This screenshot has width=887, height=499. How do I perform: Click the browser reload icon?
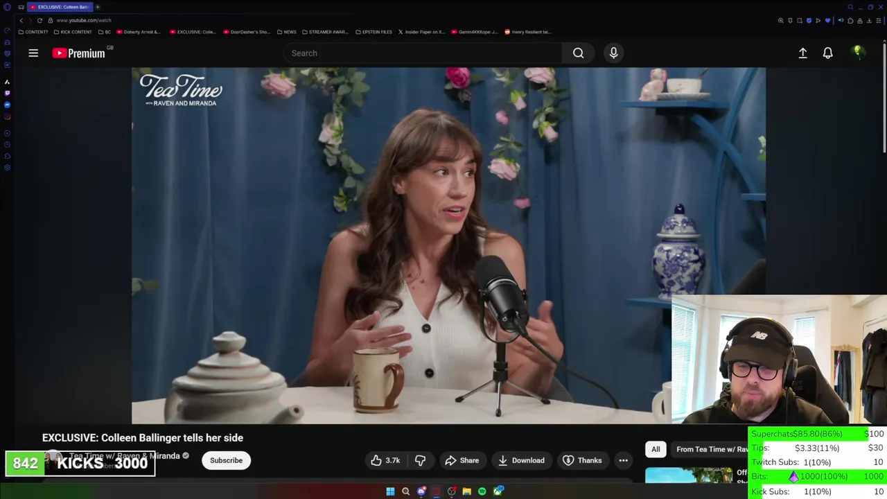click(x=39, y=20)
